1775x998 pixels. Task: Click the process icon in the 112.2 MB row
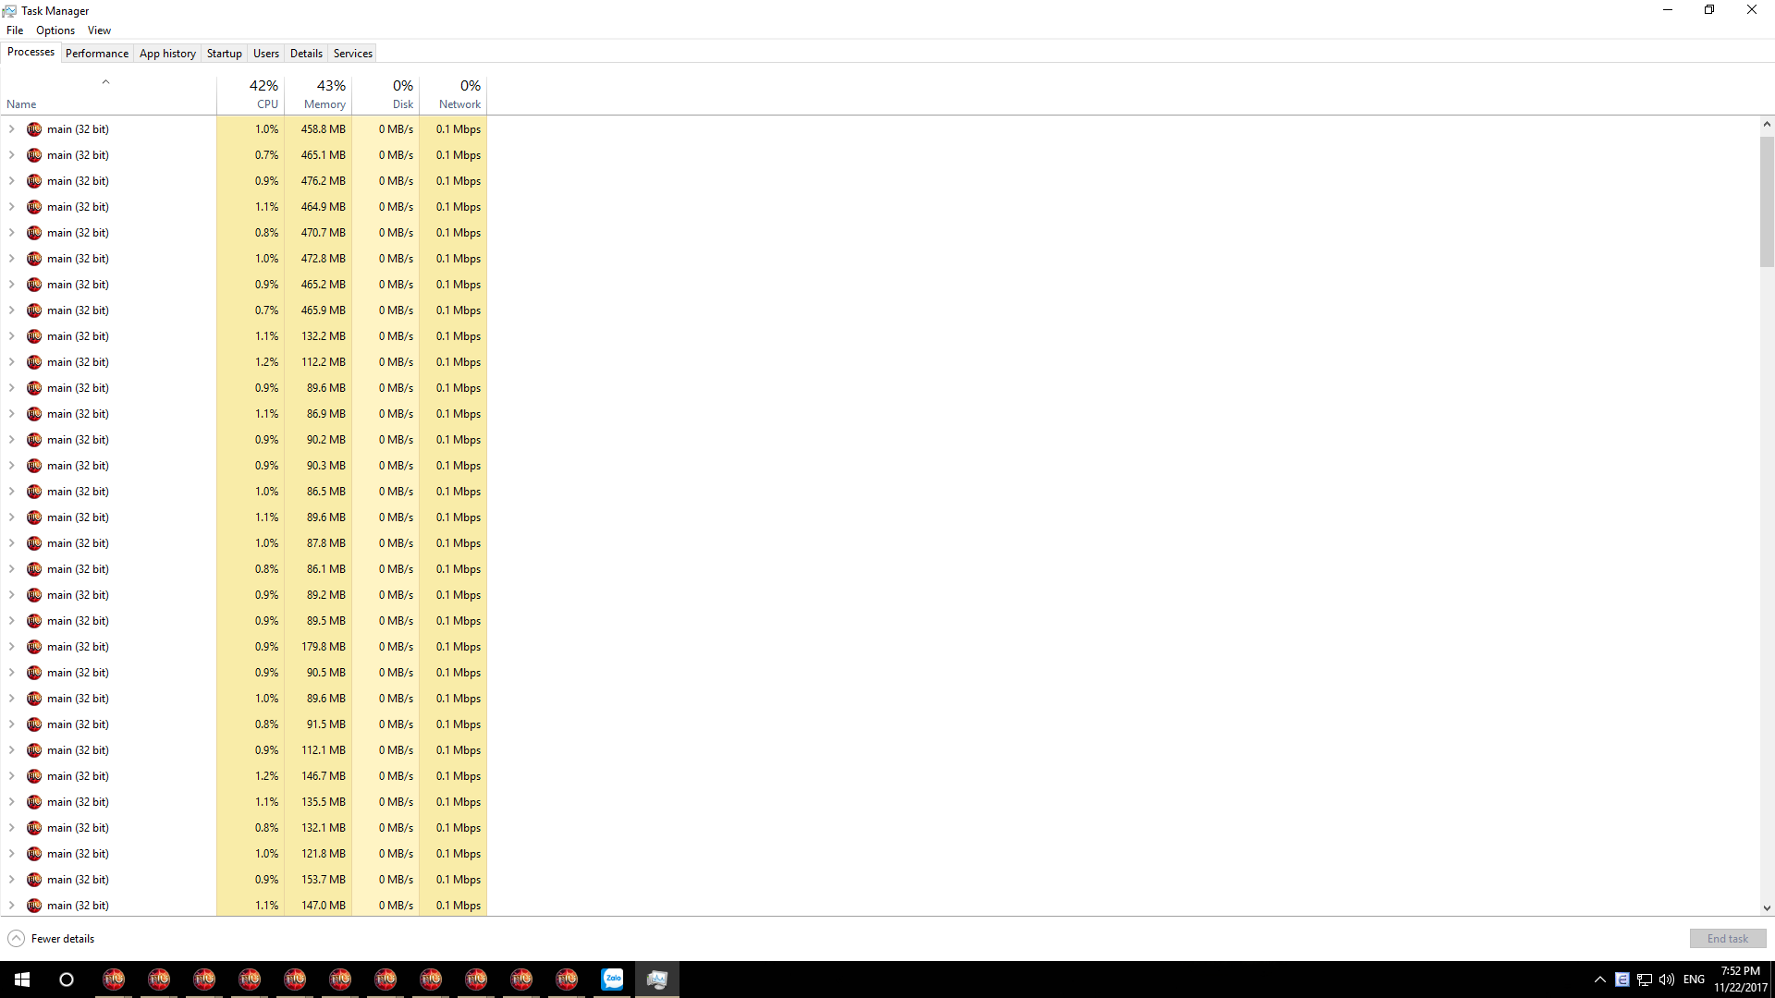tap(34, 362)
